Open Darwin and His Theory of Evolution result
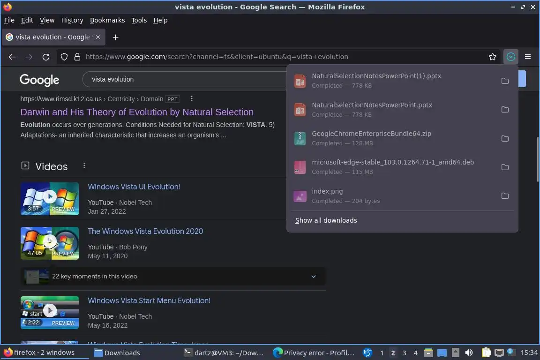The image size is (540, 360). [x=137, y=112]
